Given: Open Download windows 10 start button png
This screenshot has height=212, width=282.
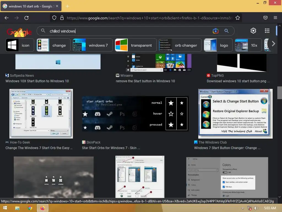Looking at the screenshot, I should [238, 81].
